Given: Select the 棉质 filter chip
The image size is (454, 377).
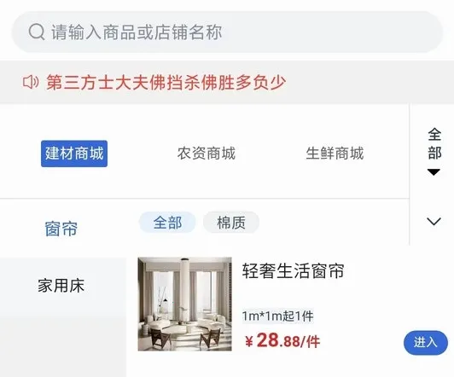Looking at the screenshot, I should click(x=231, y=223).
